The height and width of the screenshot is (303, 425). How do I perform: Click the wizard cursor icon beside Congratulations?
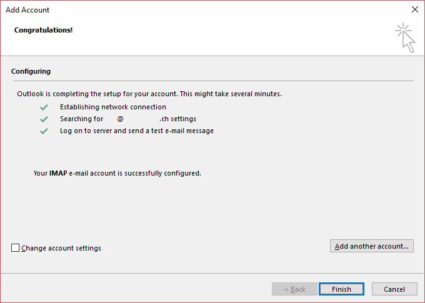coord(405,37)
